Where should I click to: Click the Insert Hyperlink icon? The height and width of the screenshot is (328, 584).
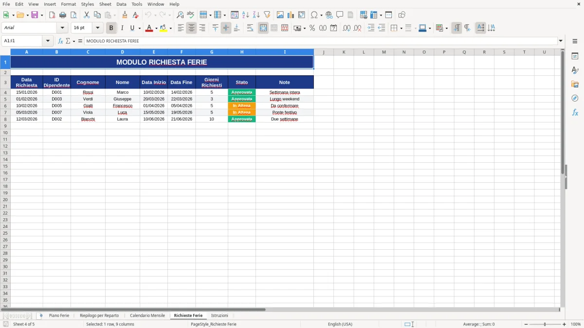pos(329,15)
